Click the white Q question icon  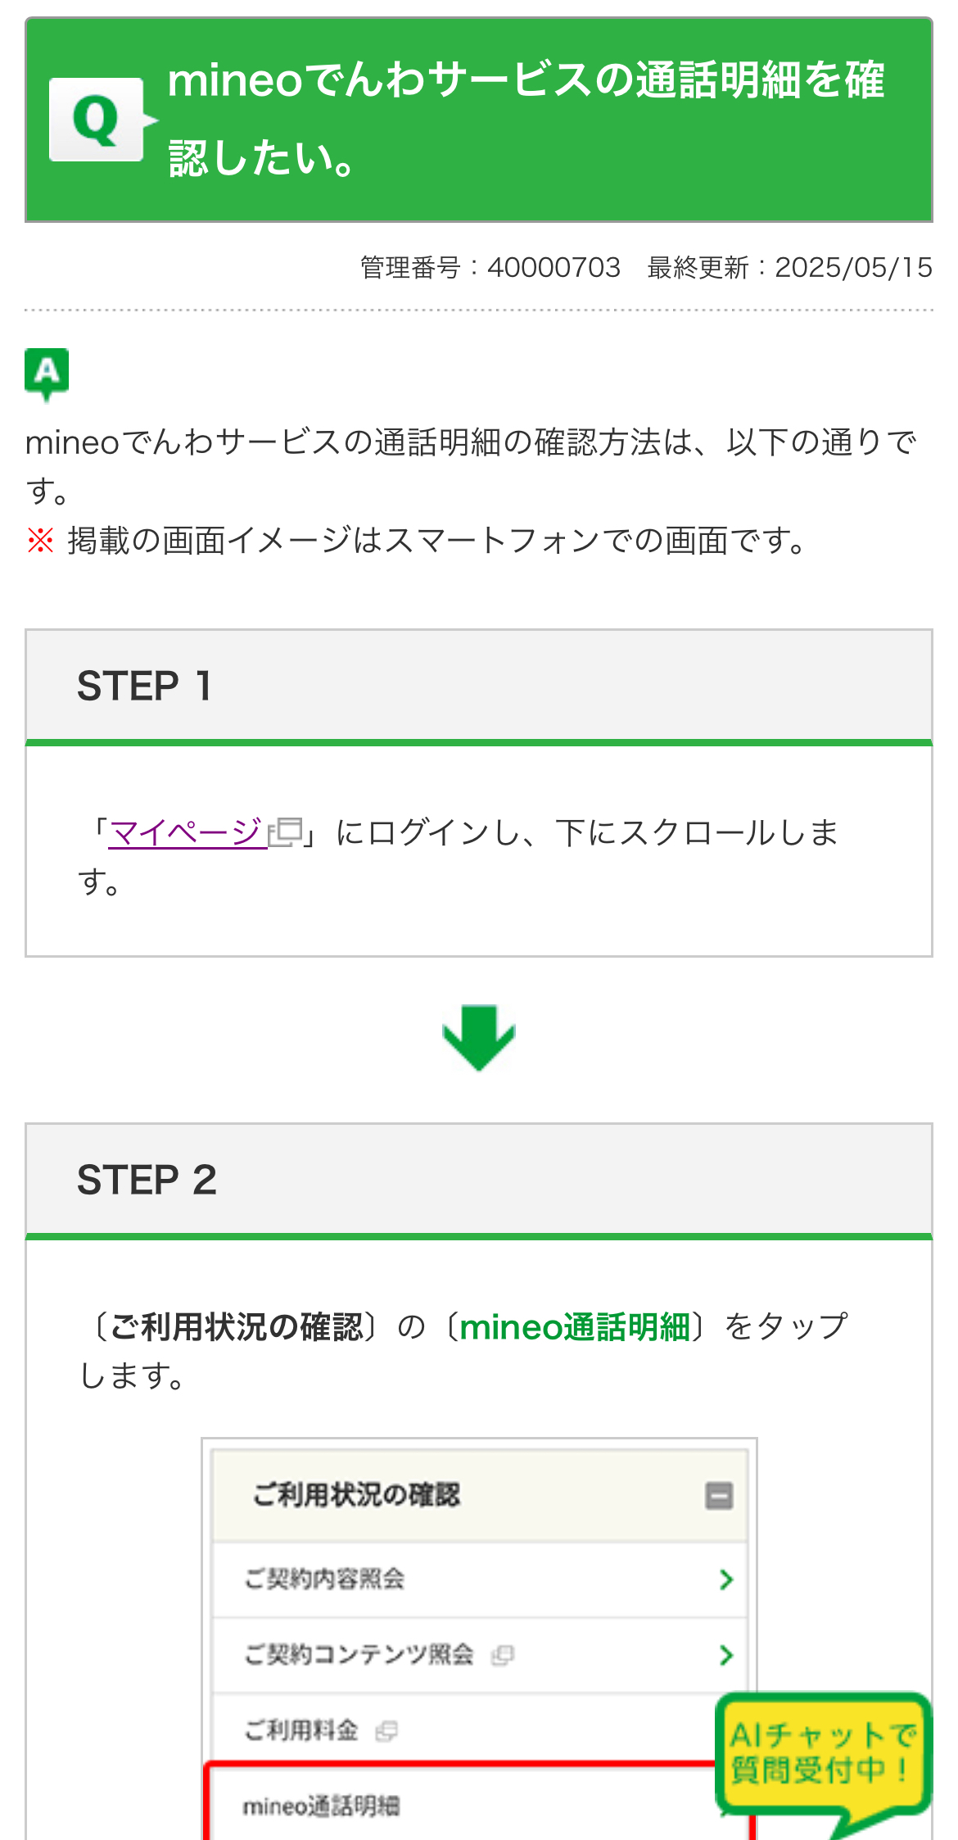click(x=97, y=120)
